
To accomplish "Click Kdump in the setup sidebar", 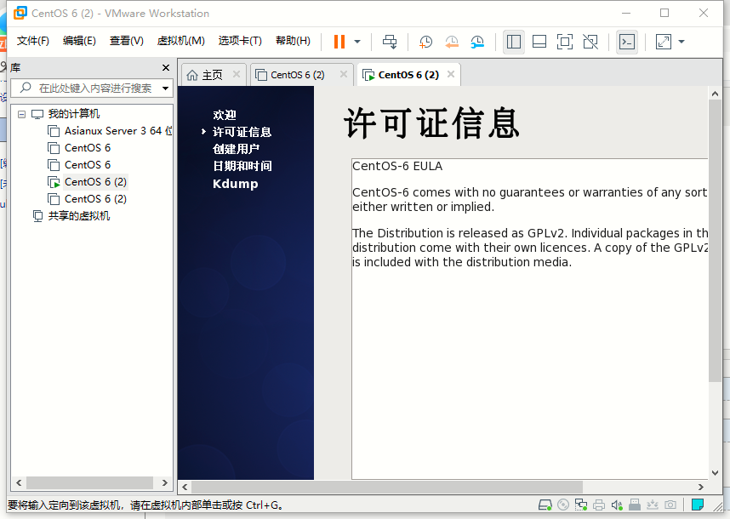I will click(235, 184).
